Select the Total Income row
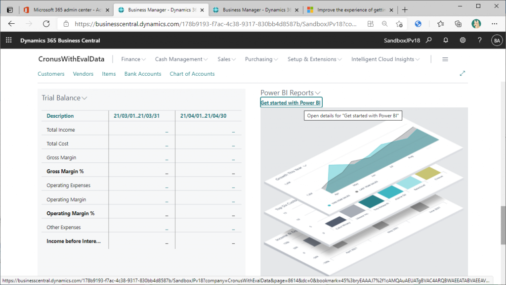Image resolution: width=506 pixels, height=285 pixels. tap(141, 130)
